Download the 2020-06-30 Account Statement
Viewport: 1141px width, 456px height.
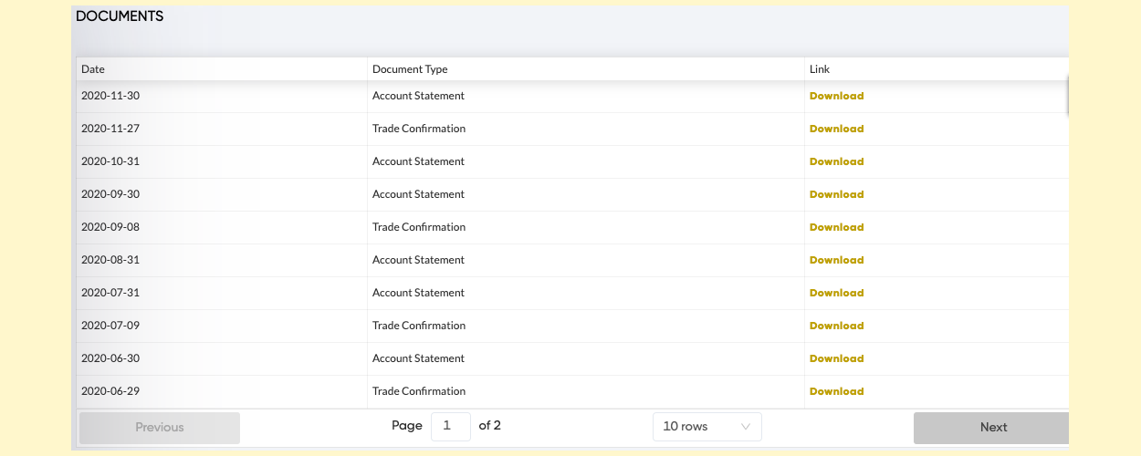point(836,358)
